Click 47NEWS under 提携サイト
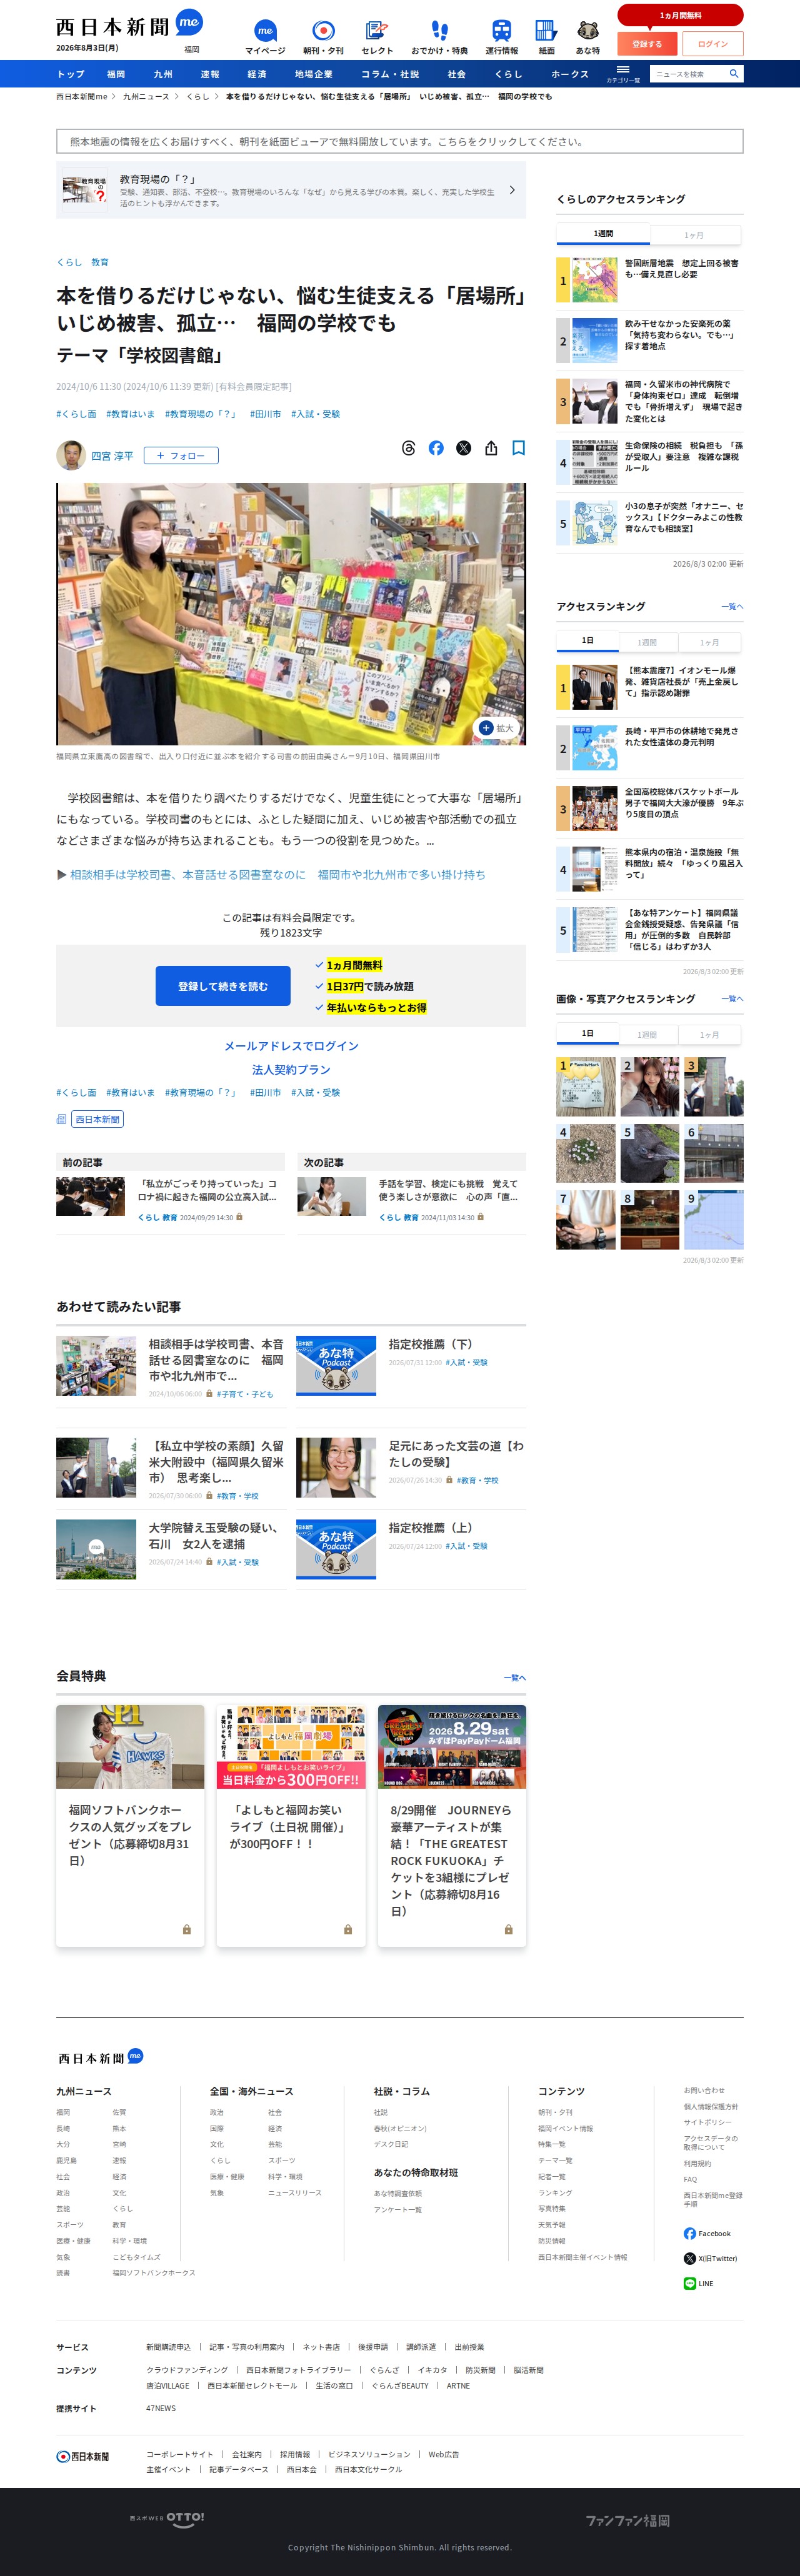 161,2408
